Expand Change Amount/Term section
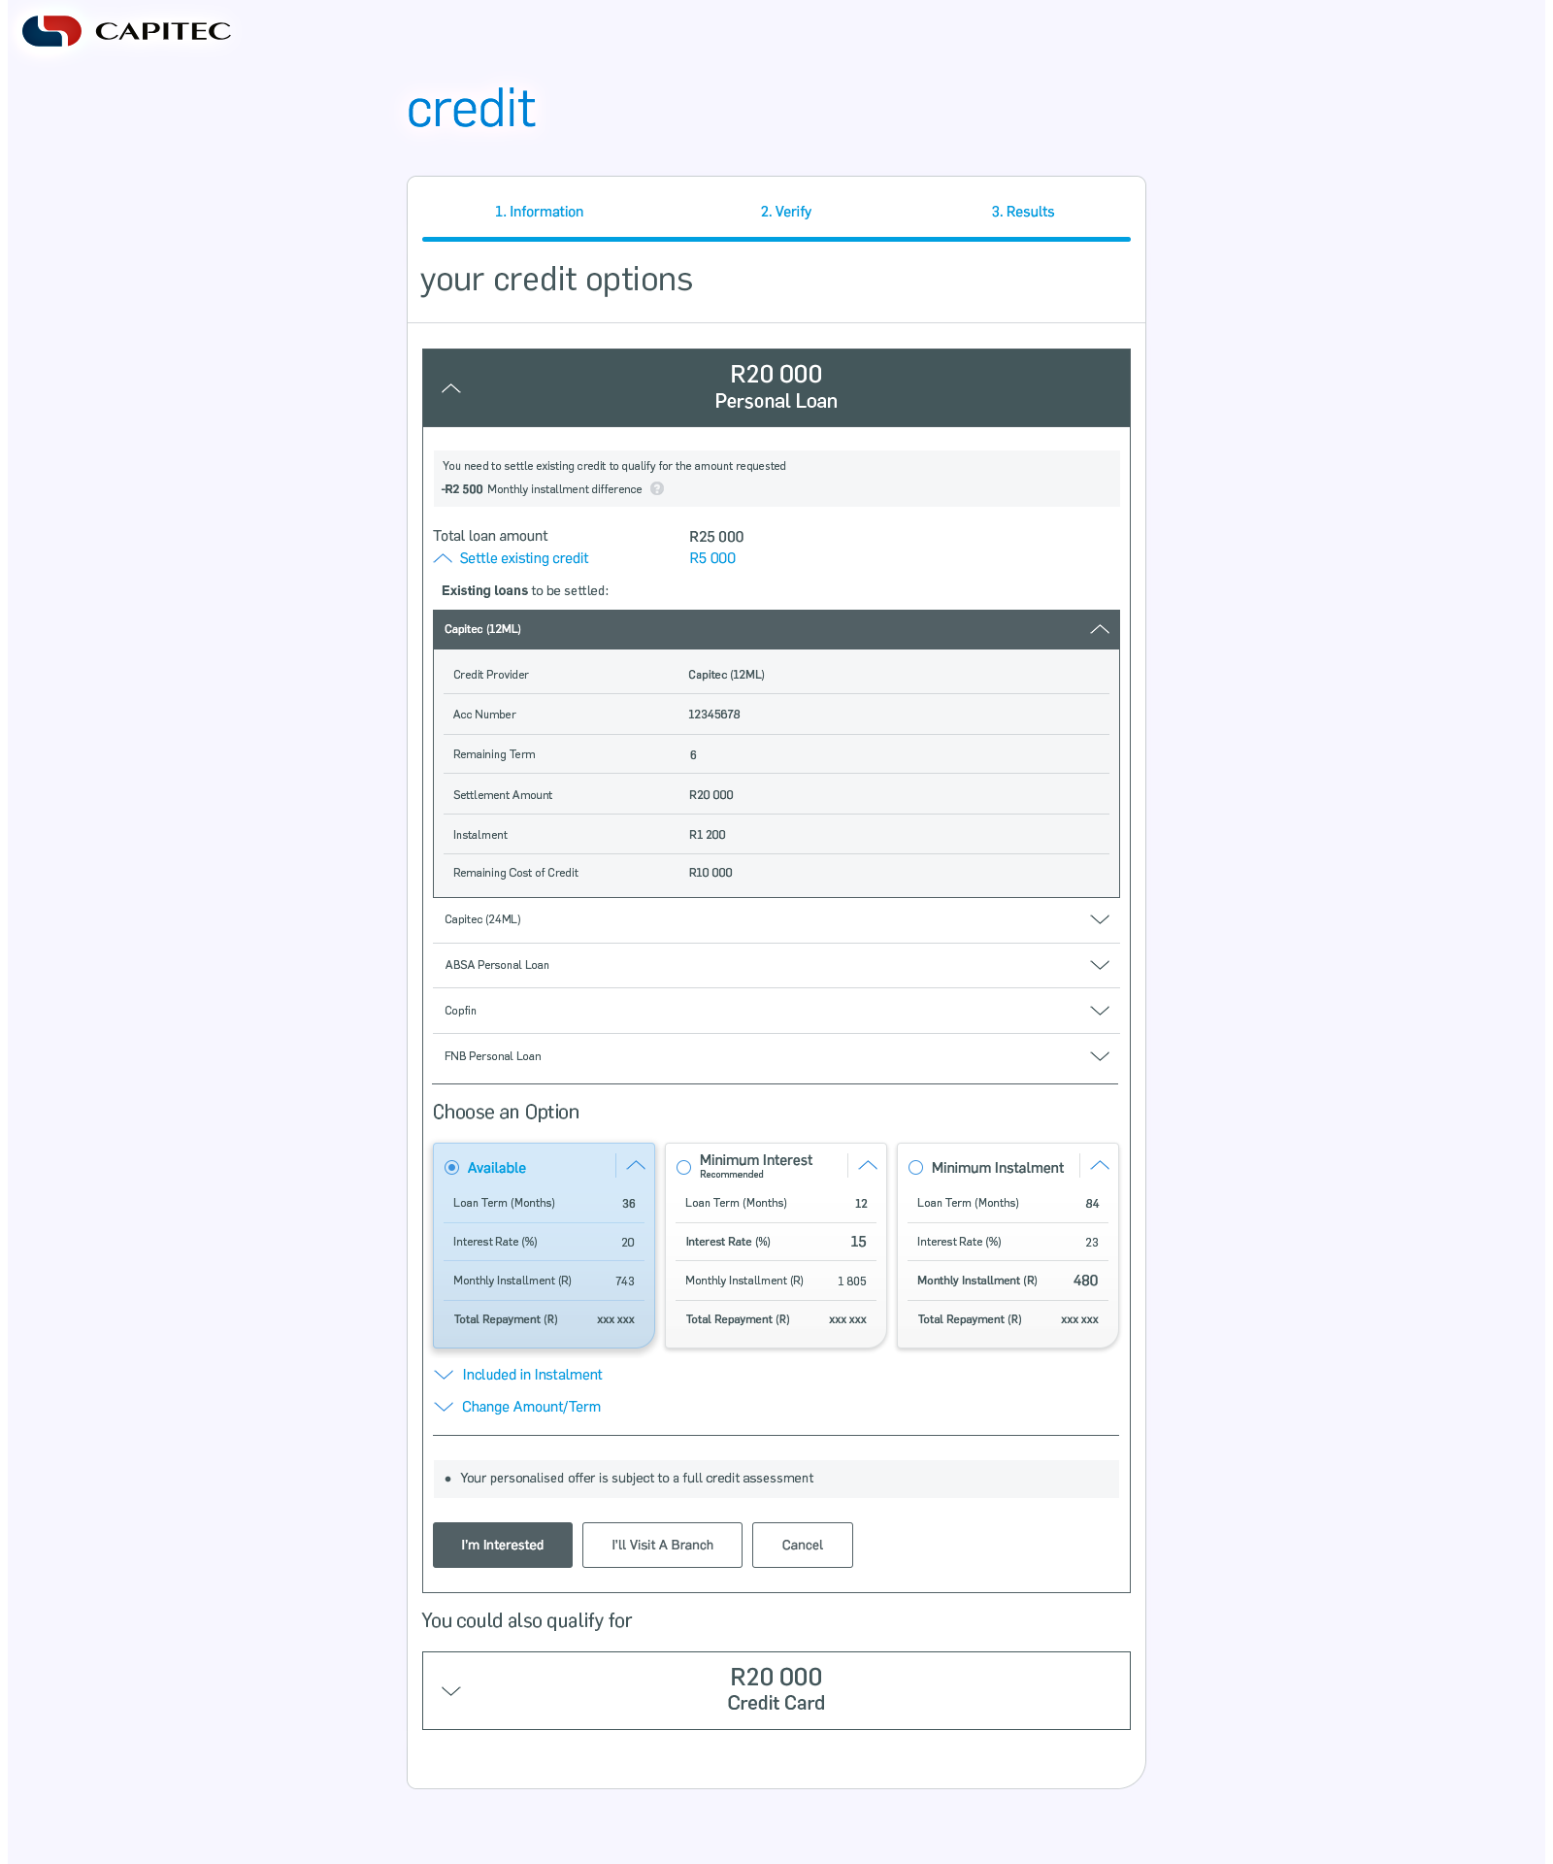1553x1864 pixels. (518, 1407)
